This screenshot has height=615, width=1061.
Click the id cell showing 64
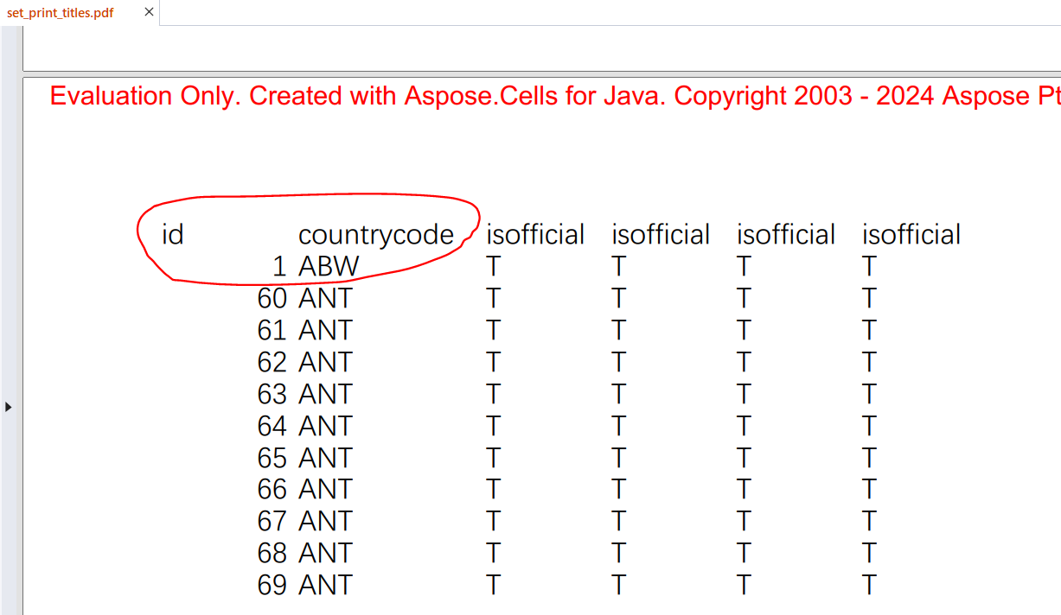[272, 427]
